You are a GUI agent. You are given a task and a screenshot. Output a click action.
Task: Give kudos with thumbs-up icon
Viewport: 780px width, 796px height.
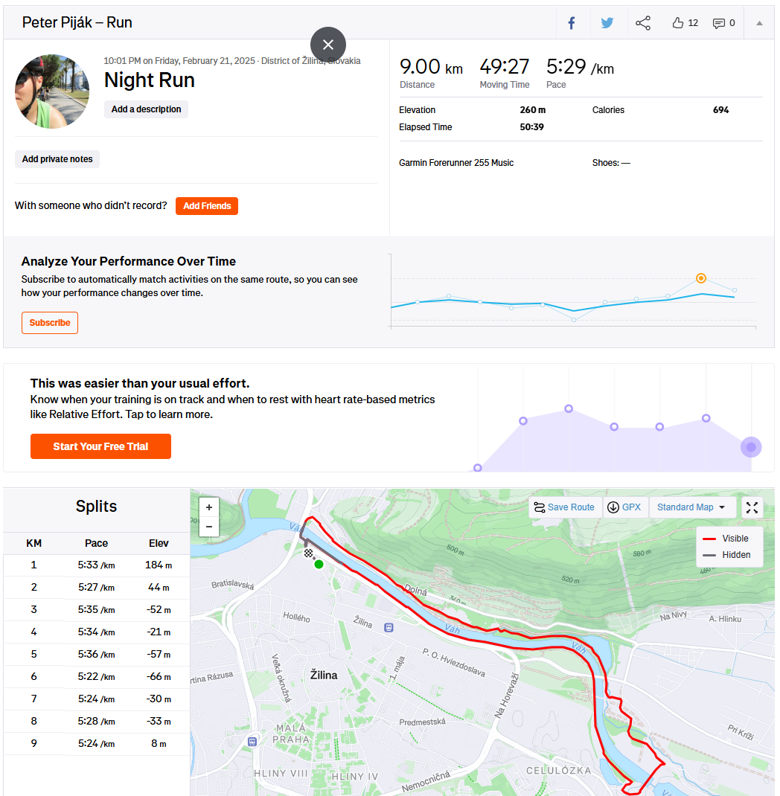point(677,23)
